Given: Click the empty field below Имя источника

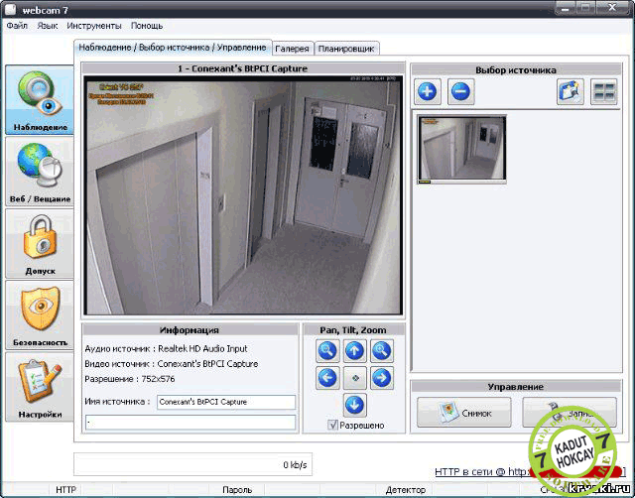Looking at the screenshot, I should click(x=190, y=423).
